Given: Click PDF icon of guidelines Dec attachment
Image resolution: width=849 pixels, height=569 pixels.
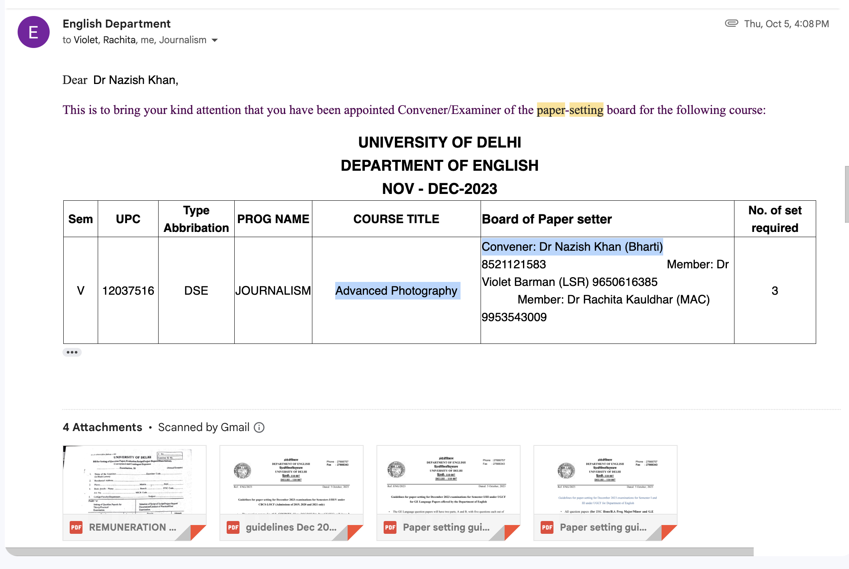Looking at the screenshot, I should (233, 527).
